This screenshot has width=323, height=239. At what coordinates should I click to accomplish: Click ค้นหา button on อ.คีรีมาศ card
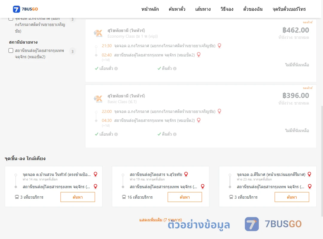(292, 197)
